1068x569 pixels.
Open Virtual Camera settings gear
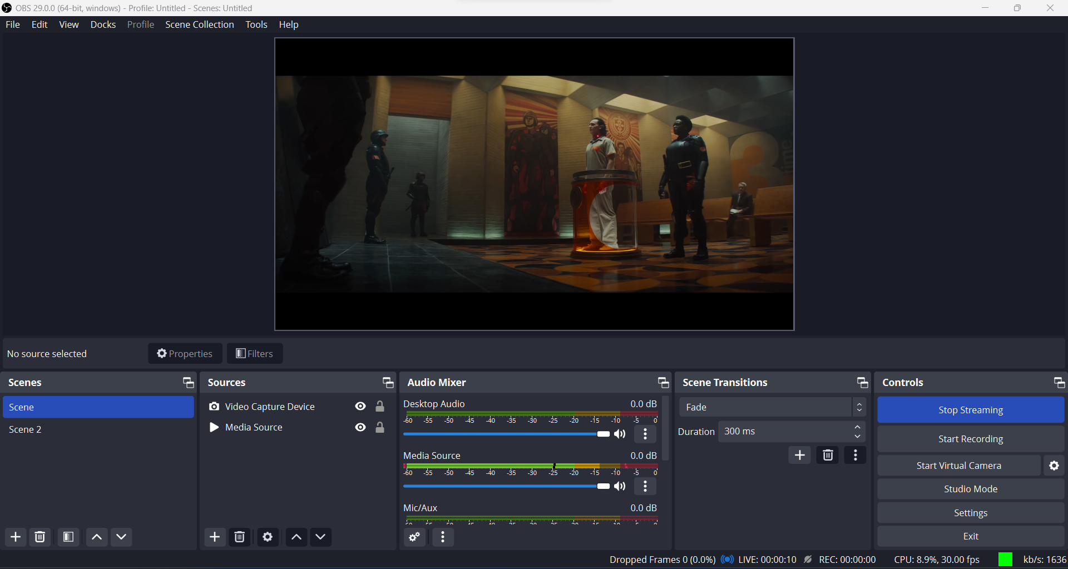point(1054,466)
